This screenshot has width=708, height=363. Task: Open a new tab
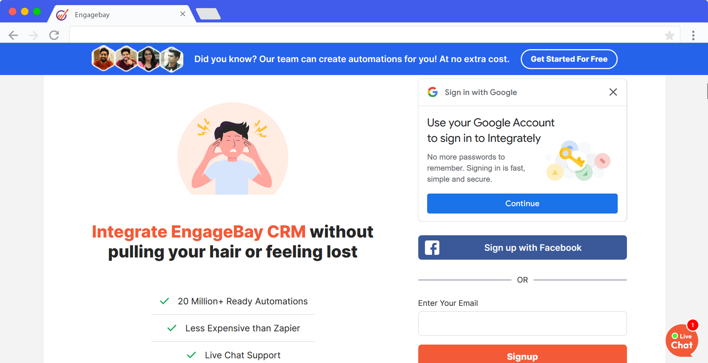pos(208,14)
